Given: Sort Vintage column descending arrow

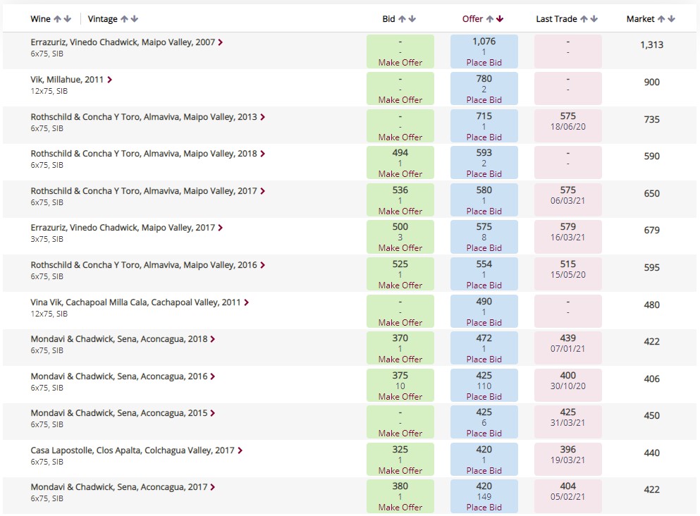Looking at the screenshot, I should [135, 19].
